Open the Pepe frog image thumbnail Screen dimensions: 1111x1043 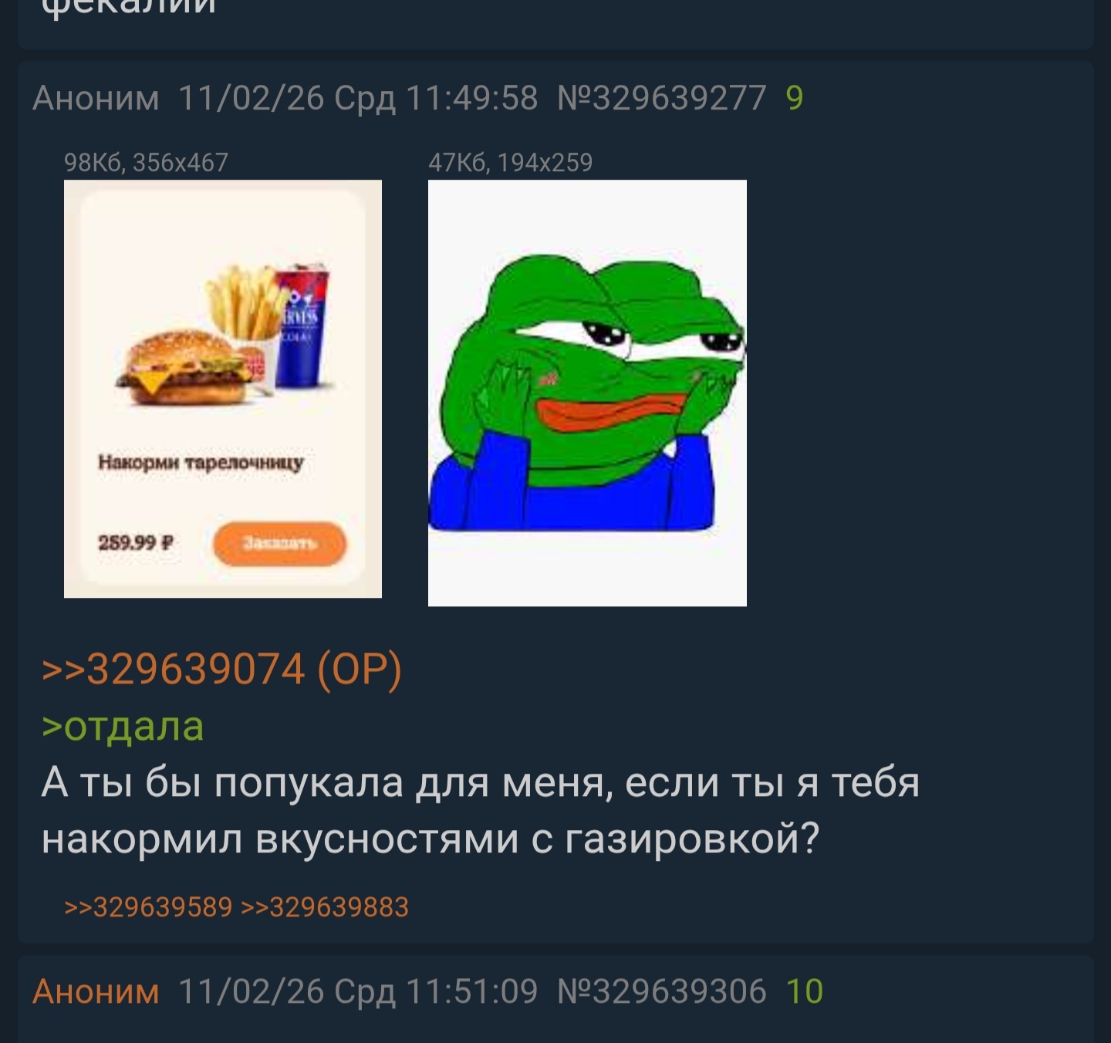tap(587, 393)
